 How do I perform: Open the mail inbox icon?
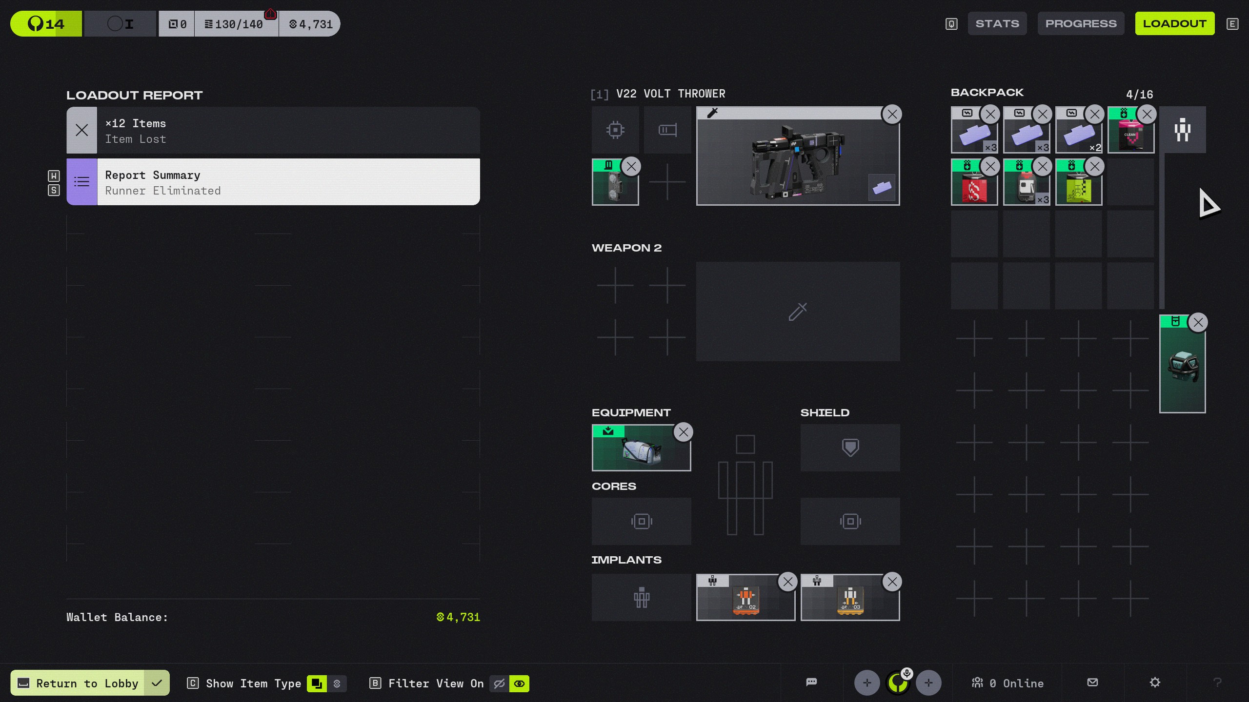pyautogui.click(x=1092, y=682)
